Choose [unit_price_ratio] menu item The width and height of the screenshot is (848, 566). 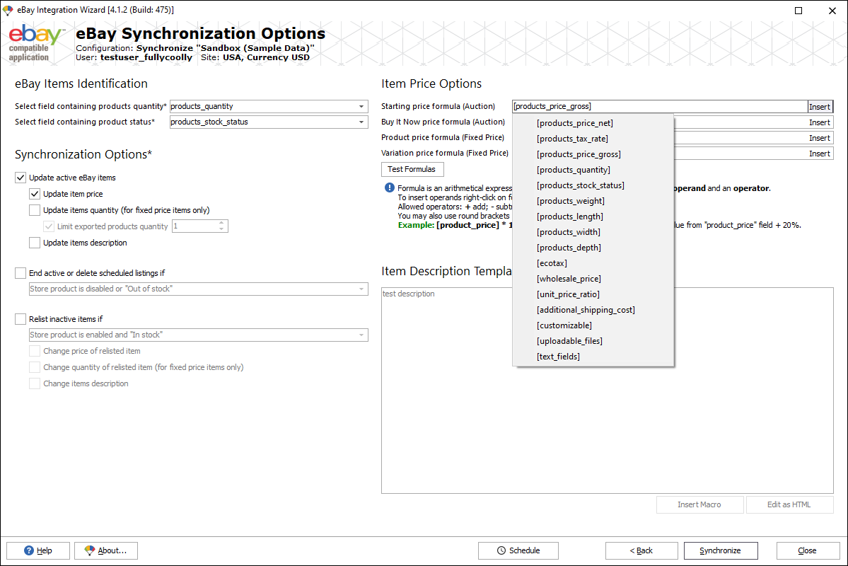[x=593, y=294]
